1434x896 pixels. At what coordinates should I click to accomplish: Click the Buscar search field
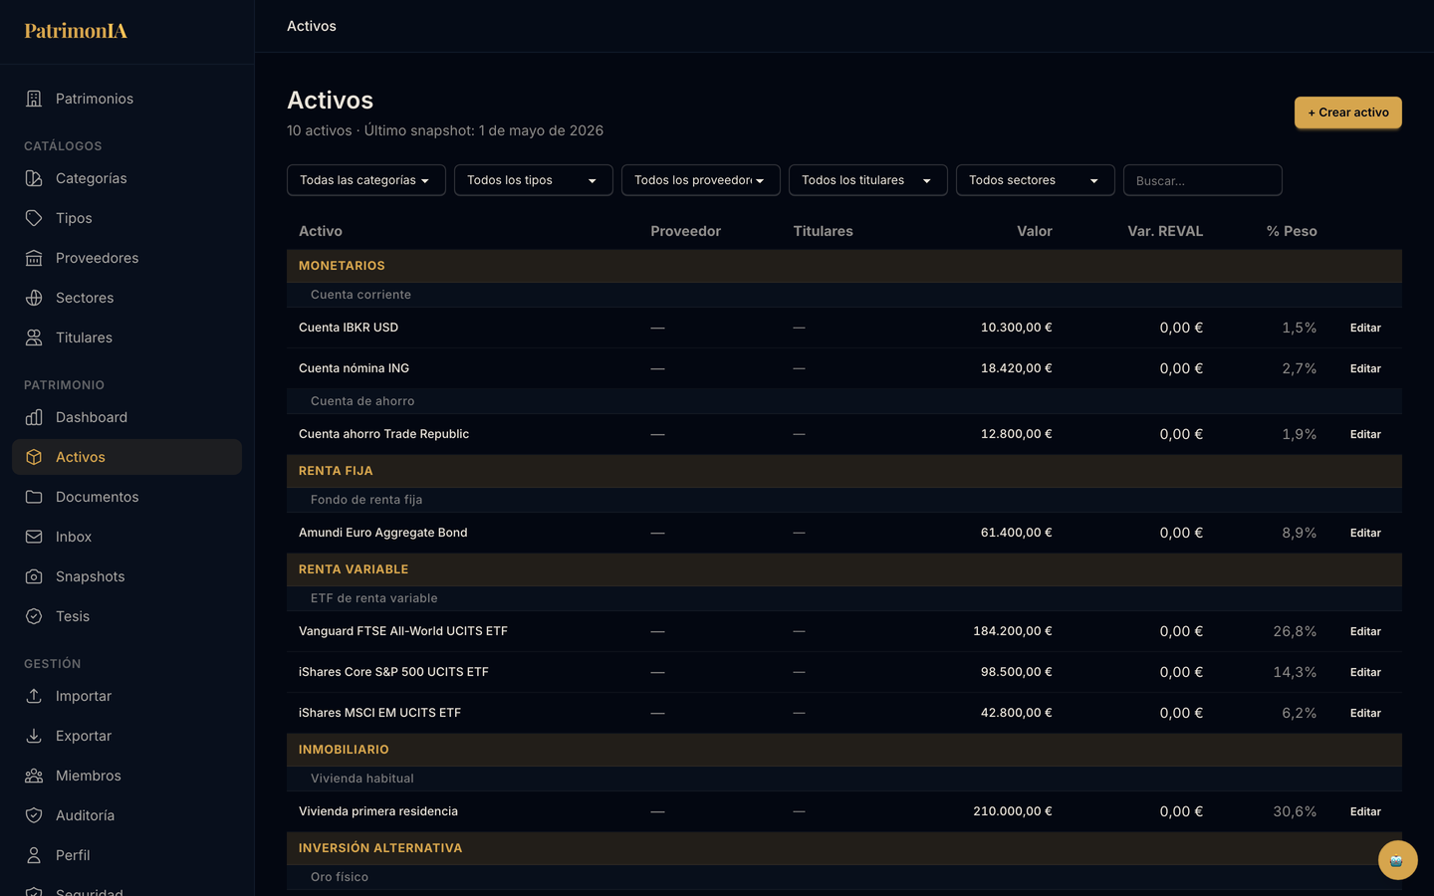(x=1203, y=180)
